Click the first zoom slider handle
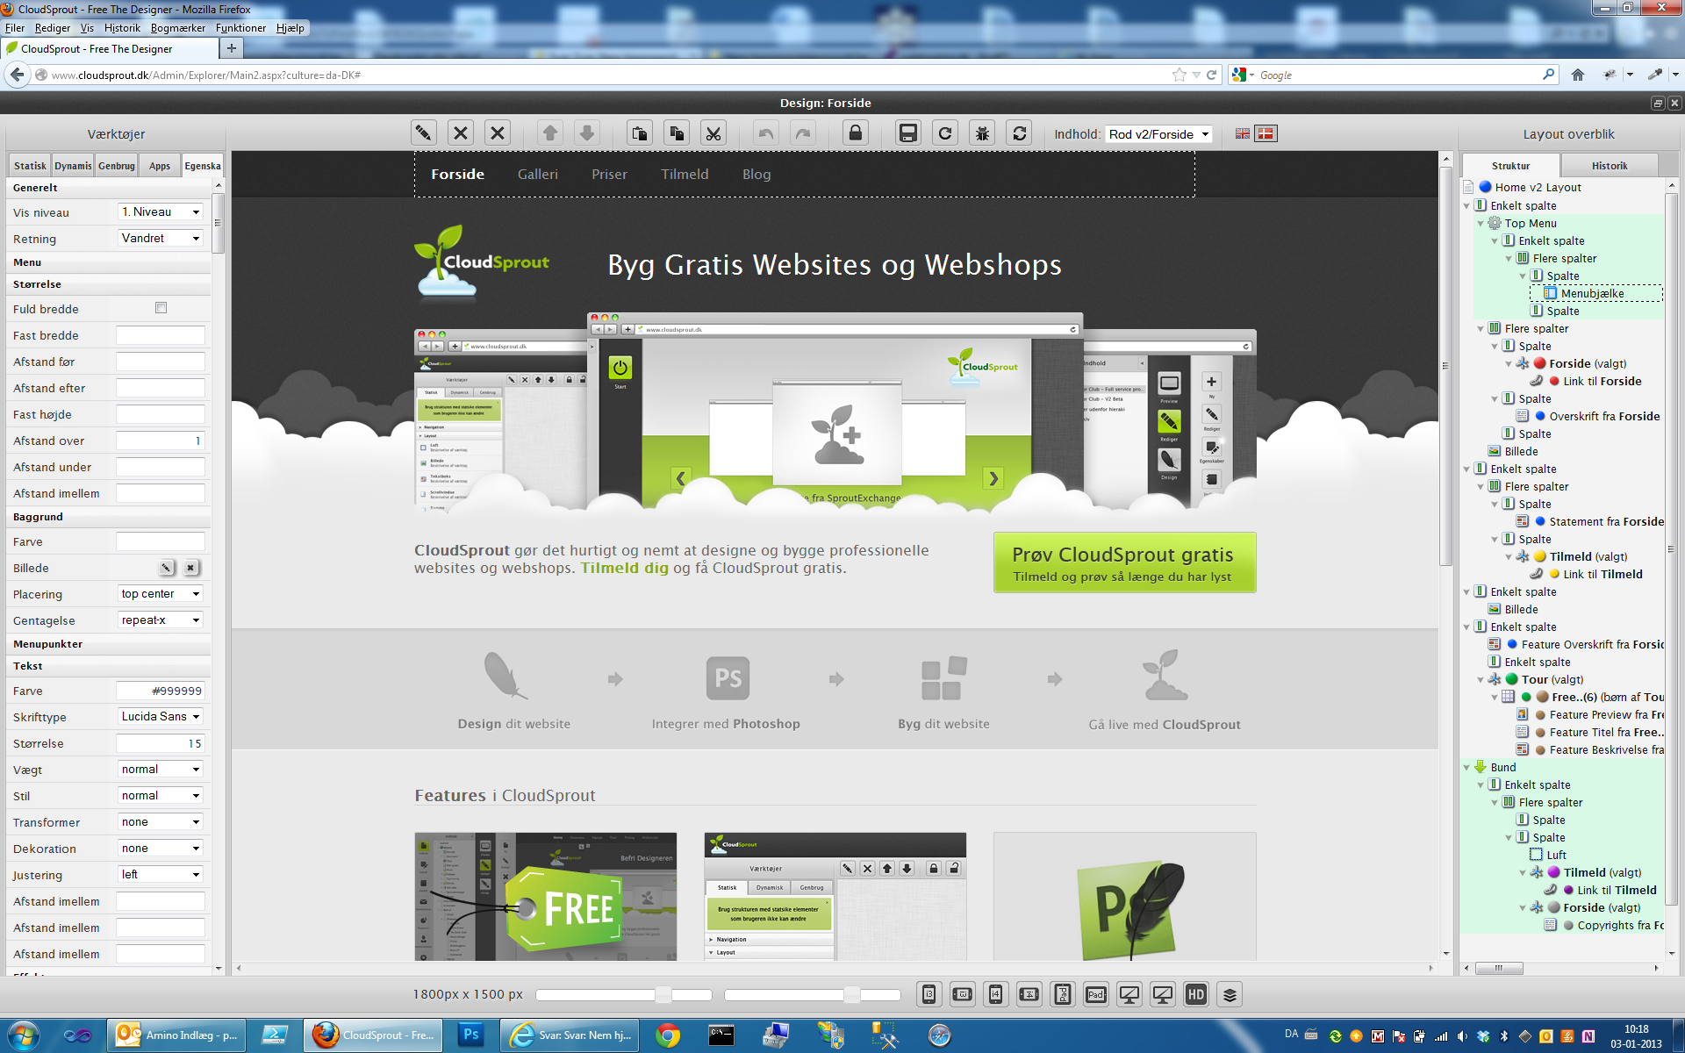 point(663,994)
